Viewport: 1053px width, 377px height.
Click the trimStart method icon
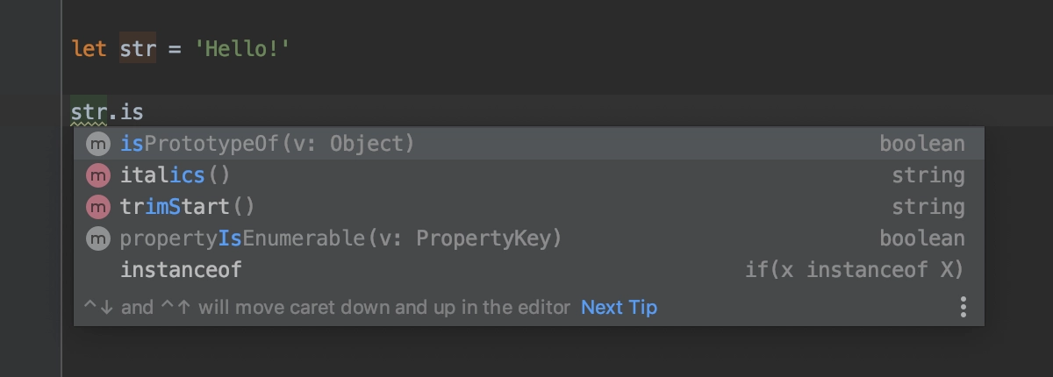click(x=98, y=207)
